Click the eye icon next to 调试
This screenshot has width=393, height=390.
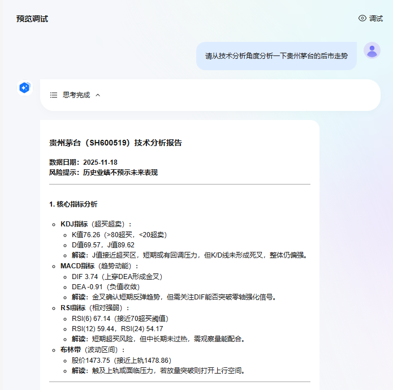point(362,18)
